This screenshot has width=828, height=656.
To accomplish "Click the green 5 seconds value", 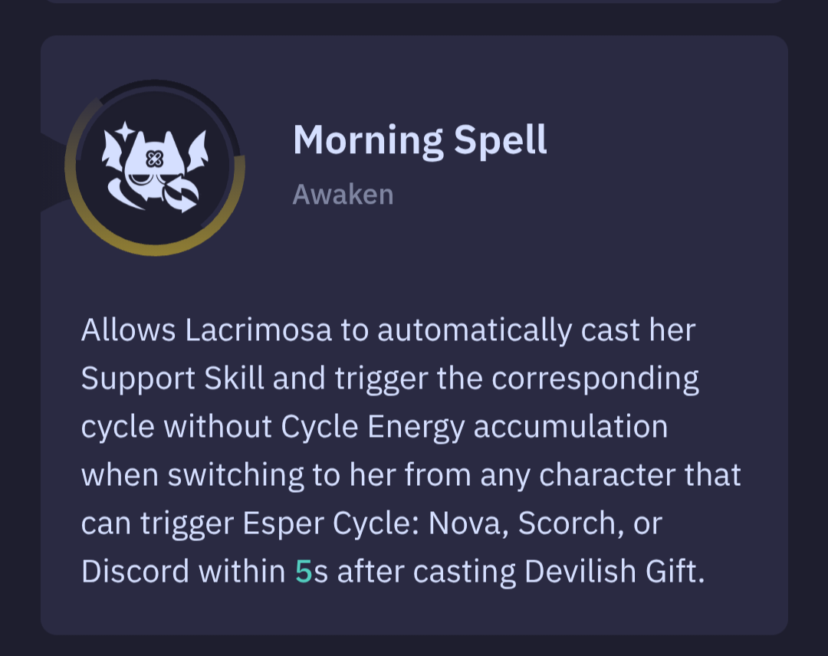I will (x=304, y=571).
